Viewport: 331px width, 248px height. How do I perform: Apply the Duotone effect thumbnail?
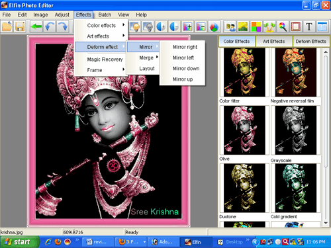coord(244,188)
